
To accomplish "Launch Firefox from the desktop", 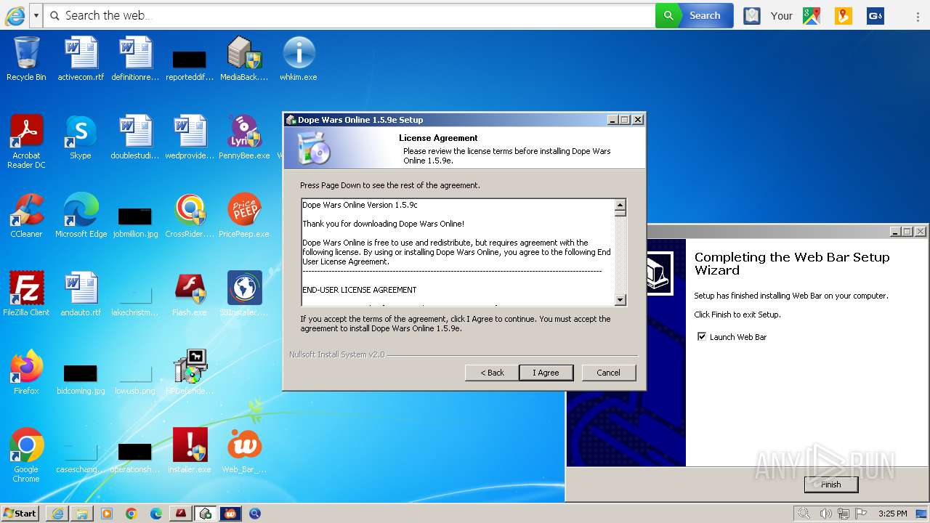I will click(26, 367).
